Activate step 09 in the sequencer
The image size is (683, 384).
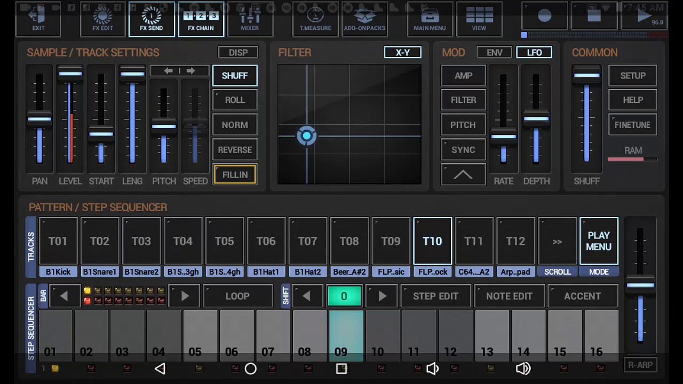[346, 336]
